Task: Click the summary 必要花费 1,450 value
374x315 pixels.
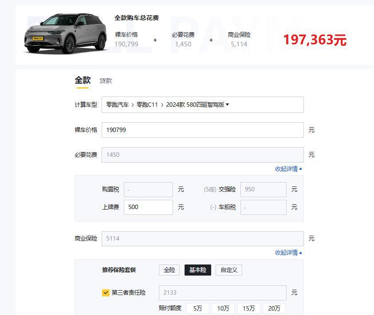Action: [x=183, y=44]
